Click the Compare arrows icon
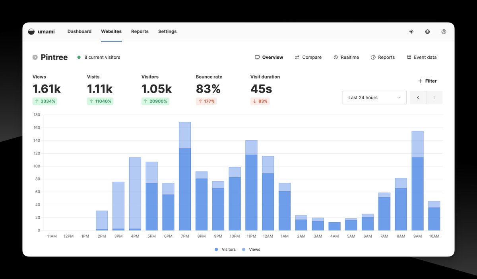The height and width of the screenshot is (279, 477). 297,58
